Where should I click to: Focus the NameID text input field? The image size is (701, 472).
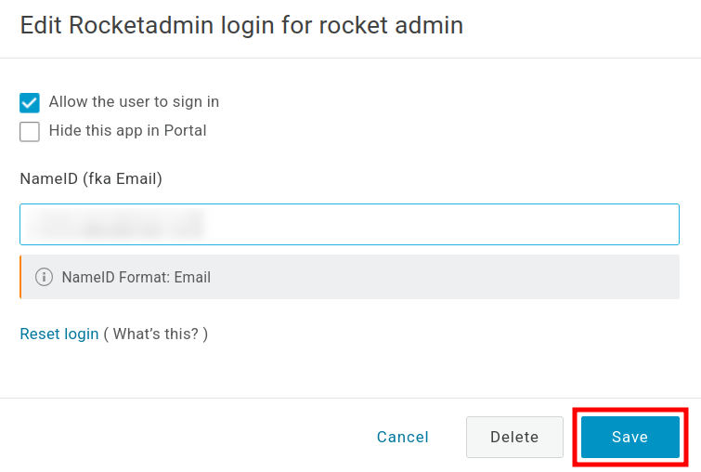[349, 225]
